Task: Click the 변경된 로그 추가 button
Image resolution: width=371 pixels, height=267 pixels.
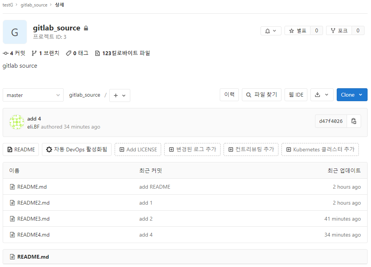Action: 192,149
